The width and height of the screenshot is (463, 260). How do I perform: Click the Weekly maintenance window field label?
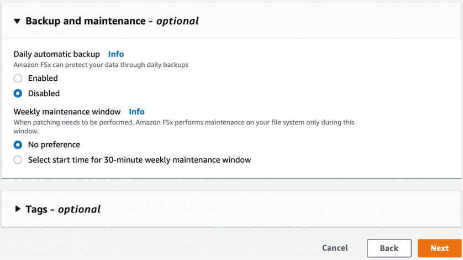point(69,112)
